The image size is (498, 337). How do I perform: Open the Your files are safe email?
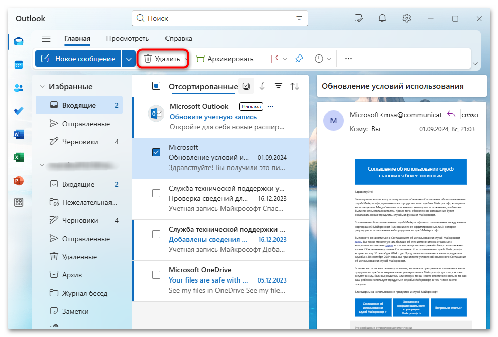[220, 280]
